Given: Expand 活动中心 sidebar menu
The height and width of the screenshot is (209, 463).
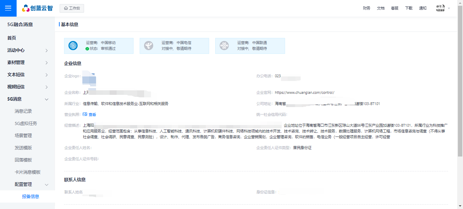Looking at the screenshot, I should click(x=27, y=50).
